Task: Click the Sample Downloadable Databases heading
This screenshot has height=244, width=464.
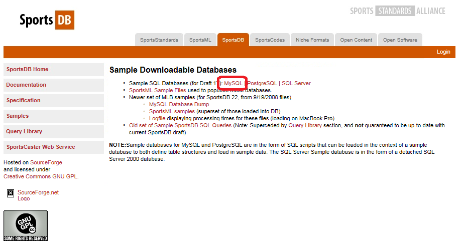Action: (173, 70)
